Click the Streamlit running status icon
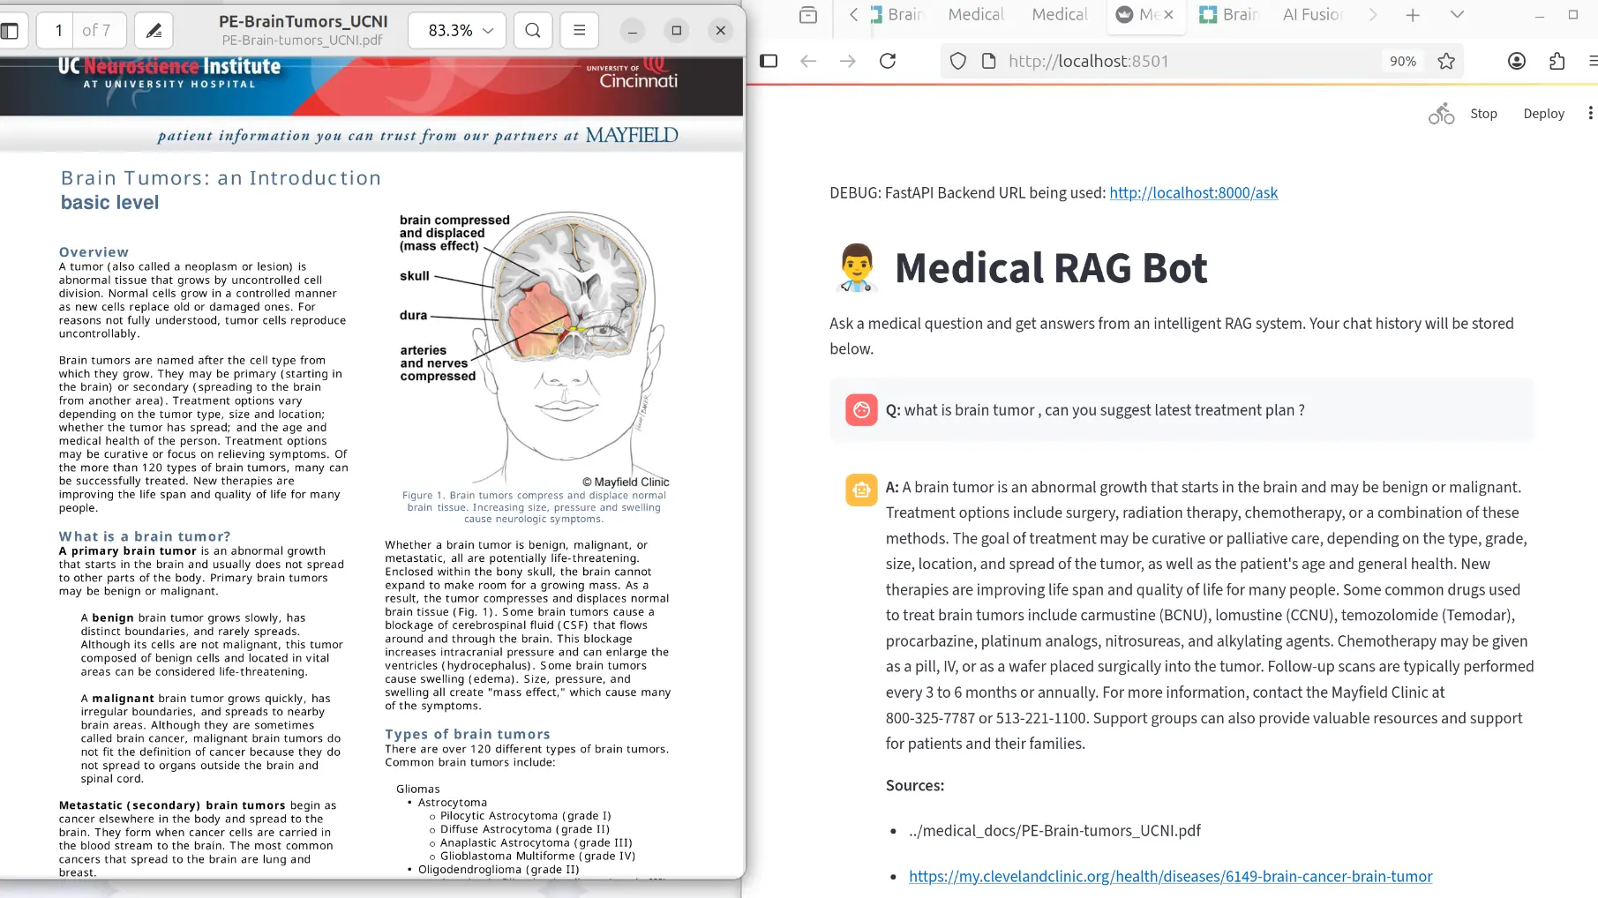Viewport: 1598px width, 898px height. point(1442,114)
